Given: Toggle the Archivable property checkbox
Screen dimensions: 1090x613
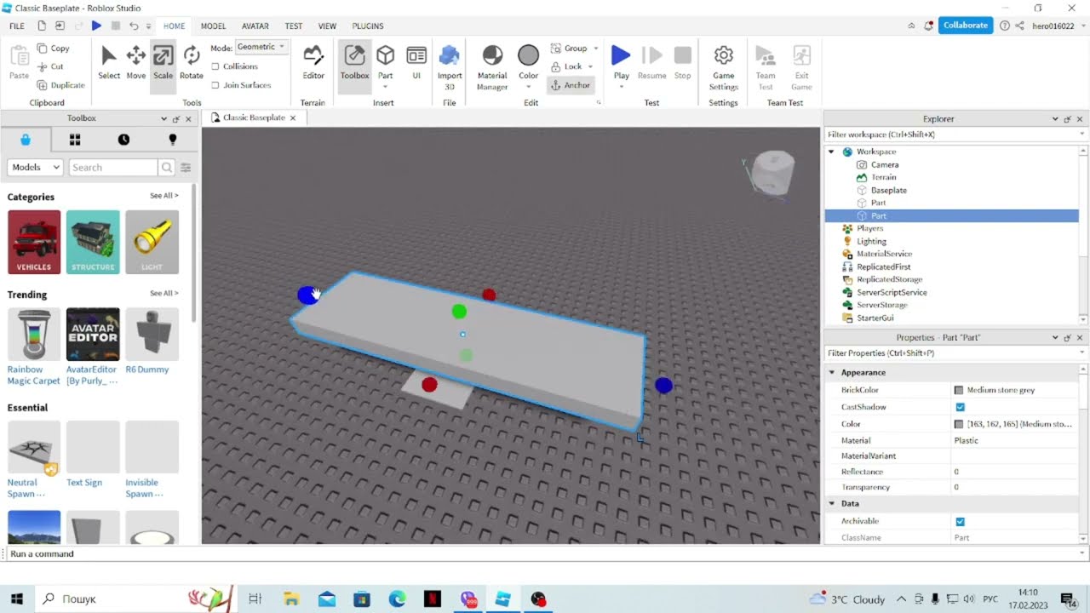Looking at the screenshot, I should coord(961,521).
